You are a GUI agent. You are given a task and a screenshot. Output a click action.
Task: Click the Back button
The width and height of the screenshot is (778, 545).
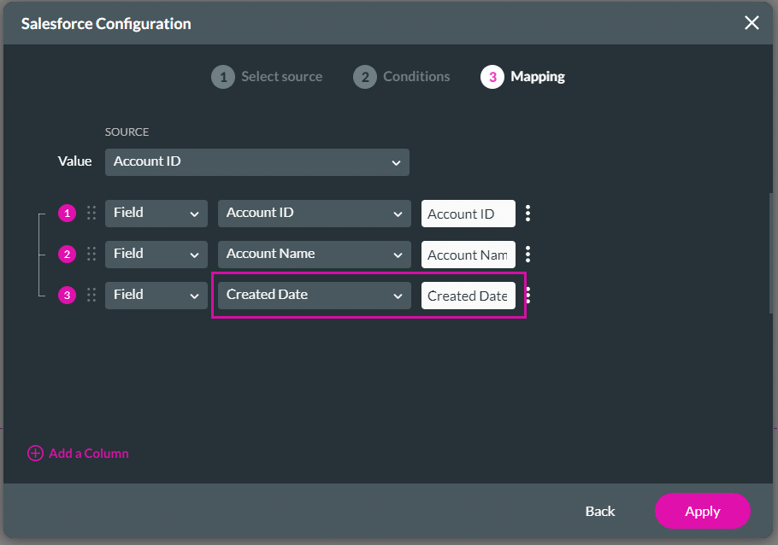pos(599,511)
